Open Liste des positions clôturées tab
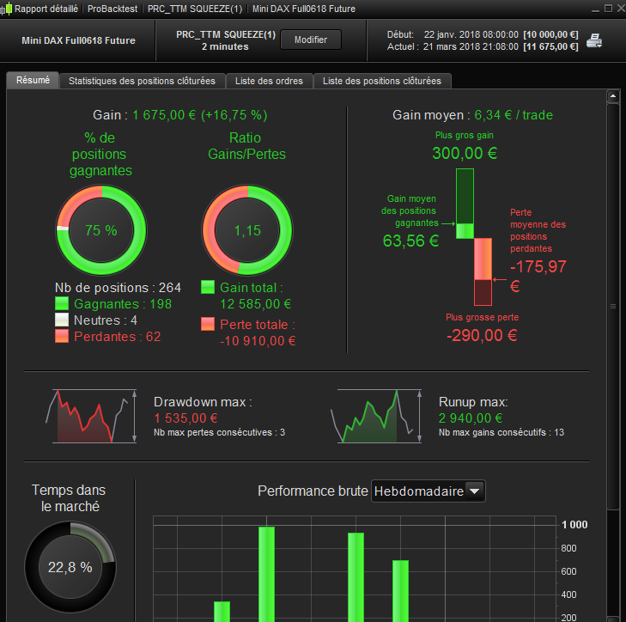Screen dimensions: 626x622 coord(382,81)
